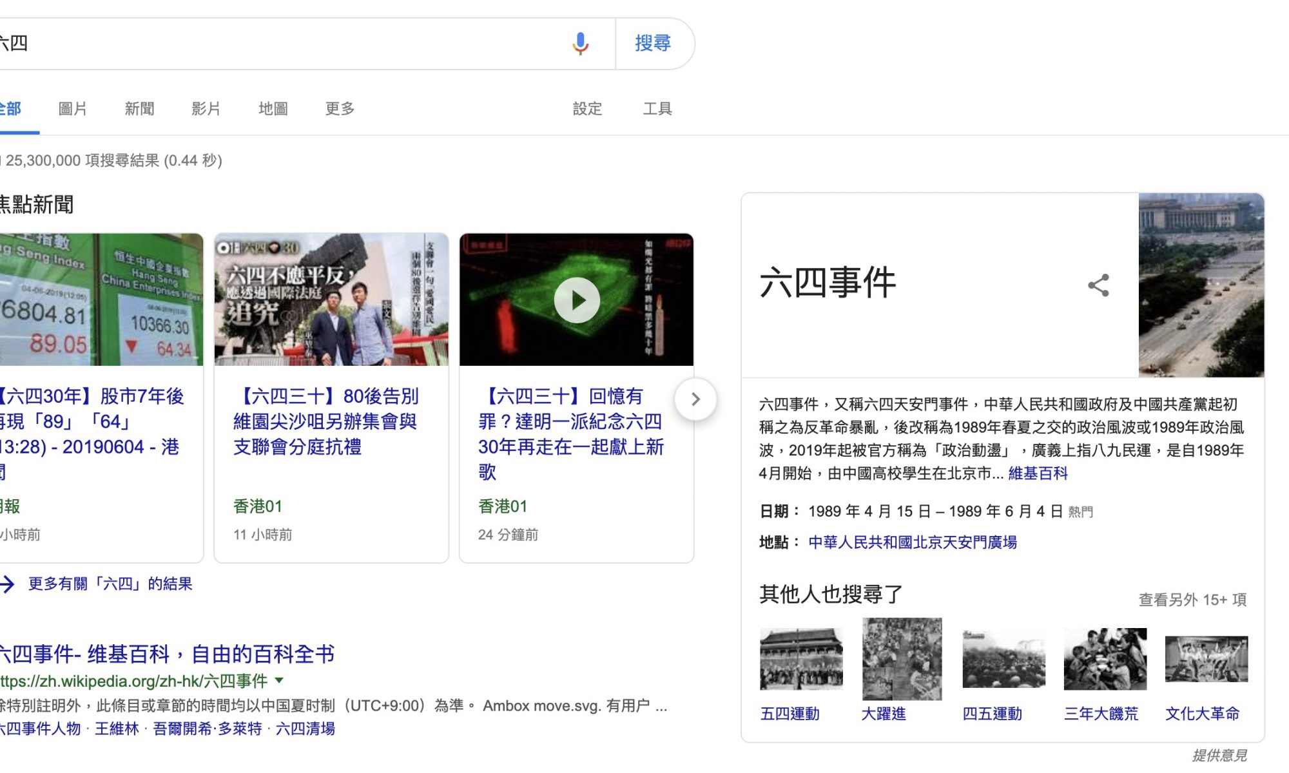Click 更多有關「六四」的結果 link
The width and height of the screenshot is (1289, 773).
pos(110,584)
